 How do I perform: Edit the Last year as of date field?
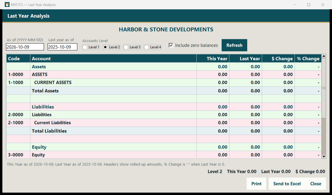click(x=62, y=47)
